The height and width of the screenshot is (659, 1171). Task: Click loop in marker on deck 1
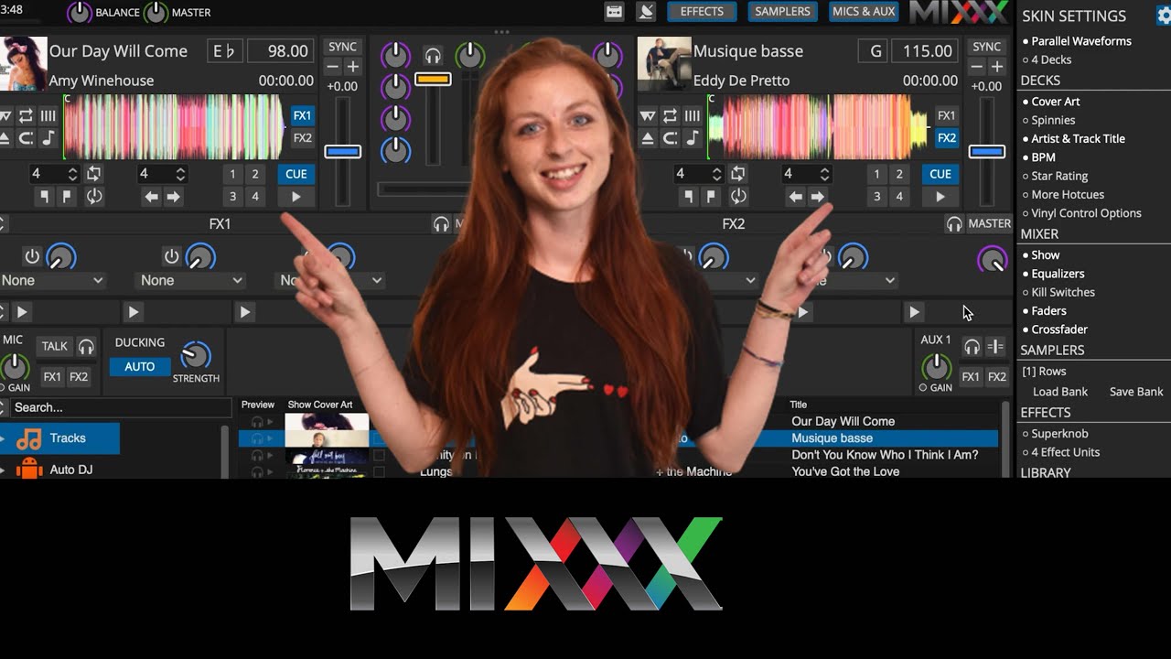(44, 196)
